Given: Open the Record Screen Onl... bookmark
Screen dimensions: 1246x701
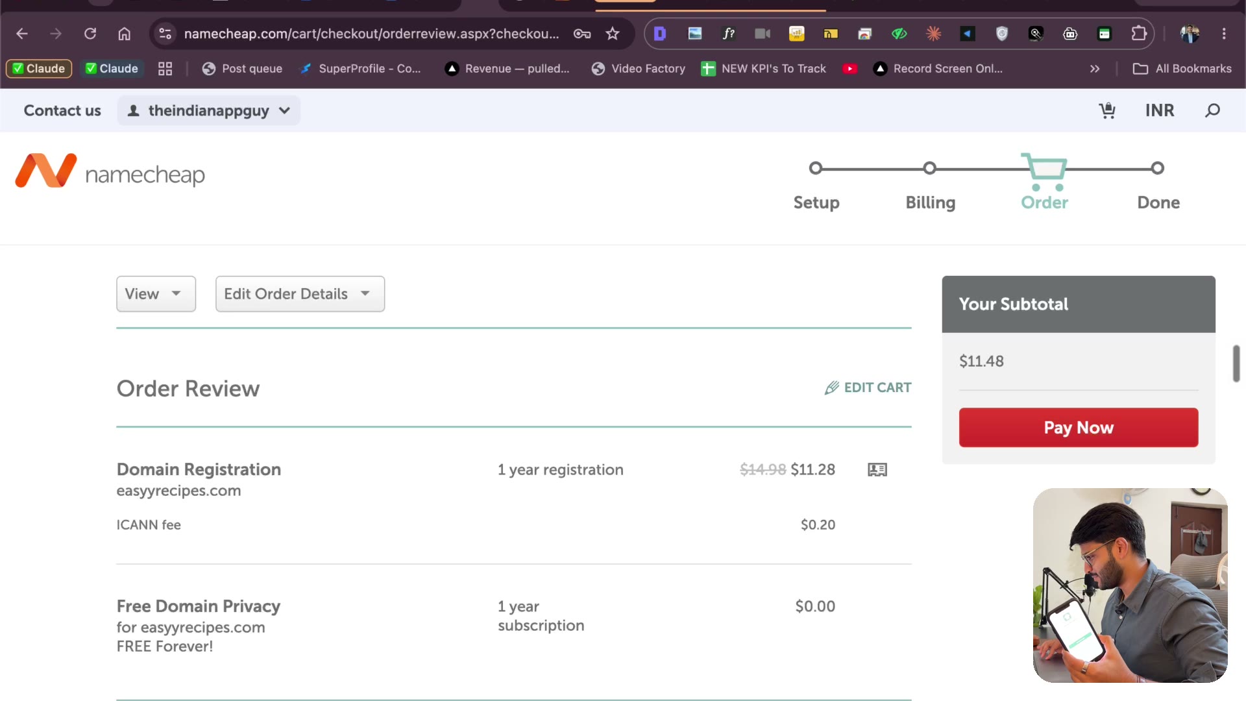Looking at the screenshot, I should coord(938,69).
